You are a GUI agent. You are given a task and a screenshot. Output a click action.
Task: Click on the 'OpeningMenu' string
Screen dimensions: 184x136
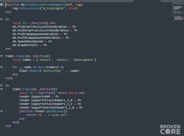[x=83, y=60]
